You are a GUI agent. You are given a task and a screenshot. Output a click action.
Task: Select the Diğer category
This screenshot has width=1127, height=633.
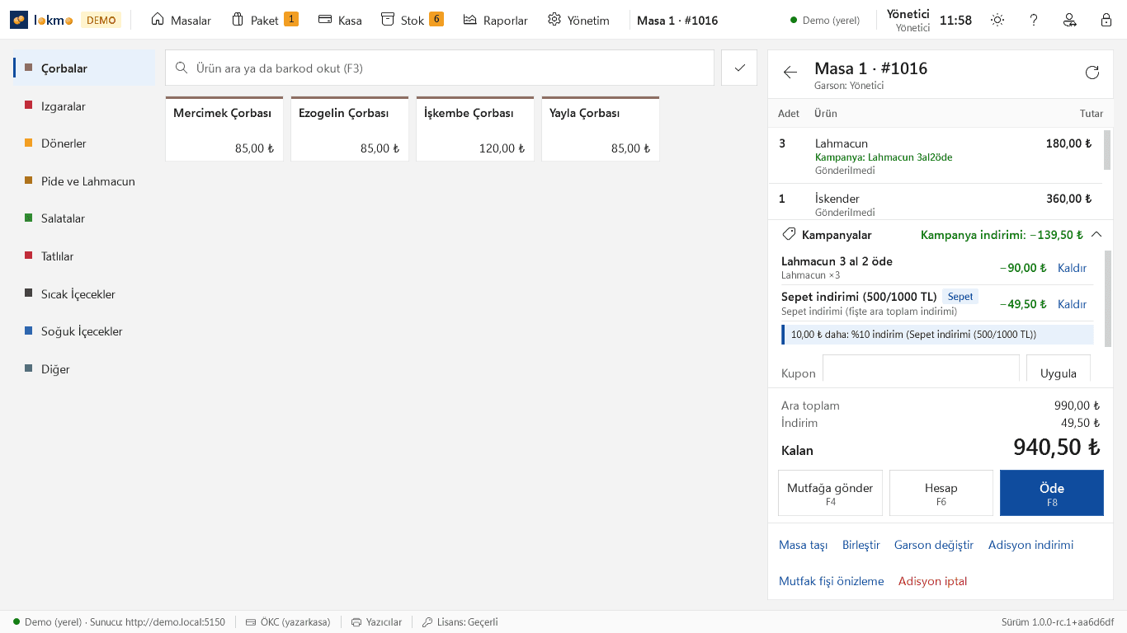(x=84, y=369)
